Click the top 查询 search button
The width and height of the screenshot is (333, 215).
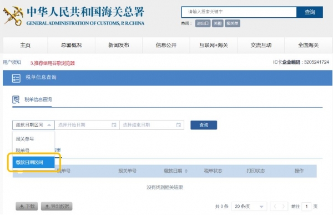pos(310,12)
